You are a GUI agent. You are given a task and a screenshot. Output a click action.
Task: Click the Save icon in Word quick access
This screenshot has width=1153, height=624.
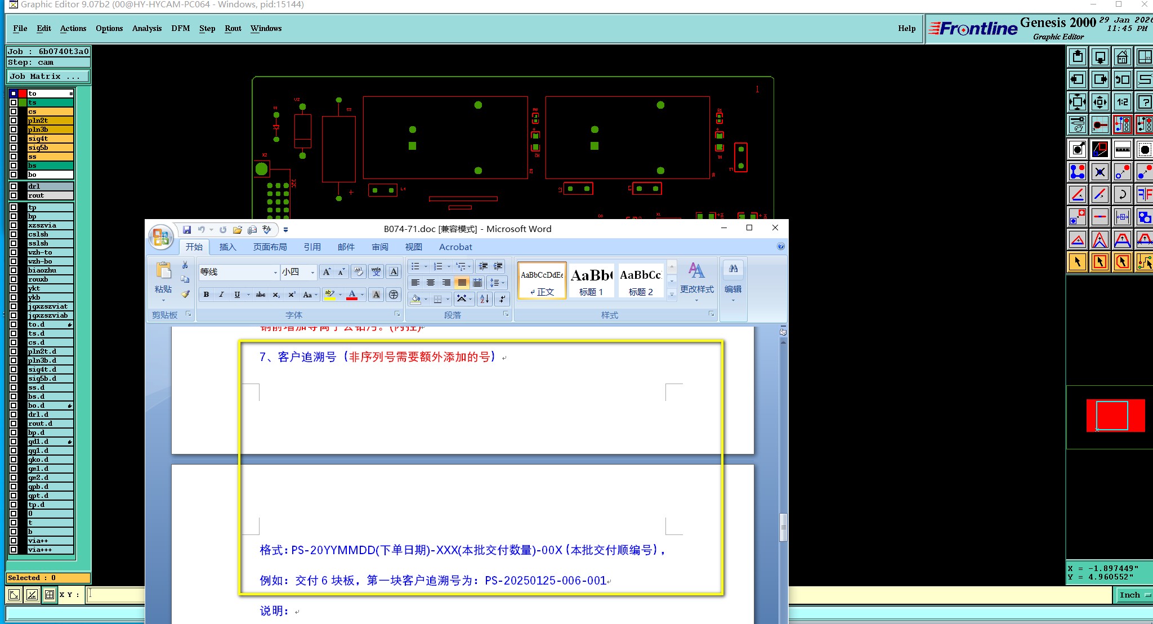tap(187, 230)
